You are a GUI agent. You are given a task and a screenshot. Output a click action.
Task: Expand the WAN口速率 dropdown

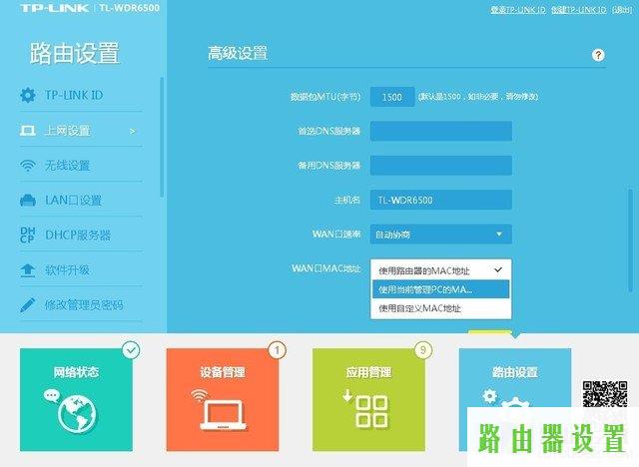[x=441, y=234]
